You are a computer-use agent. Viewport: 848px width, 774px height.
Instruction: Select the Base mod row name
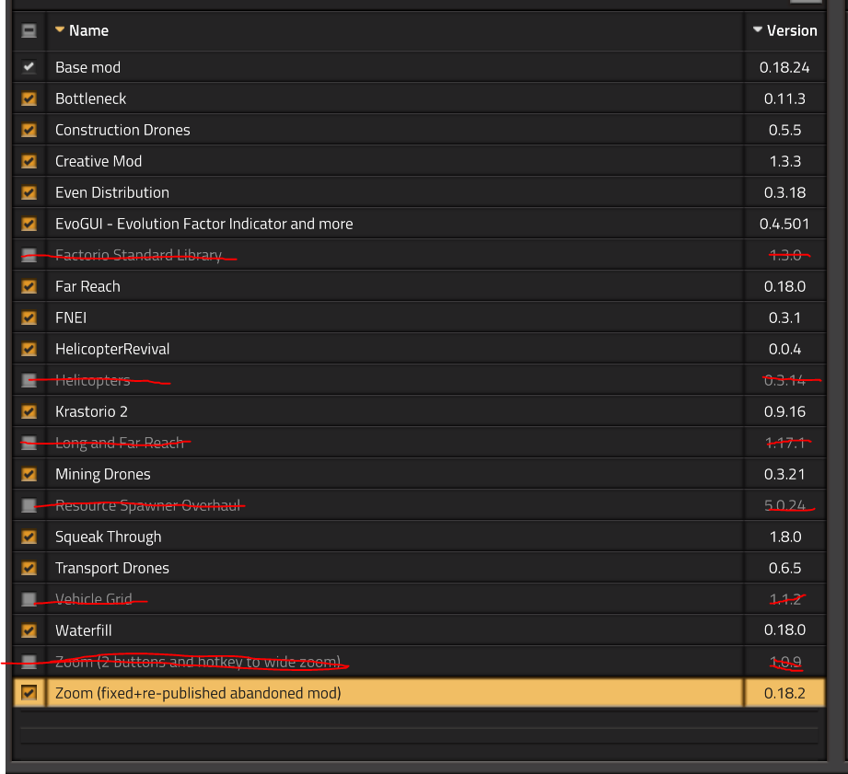click(87, 67)
